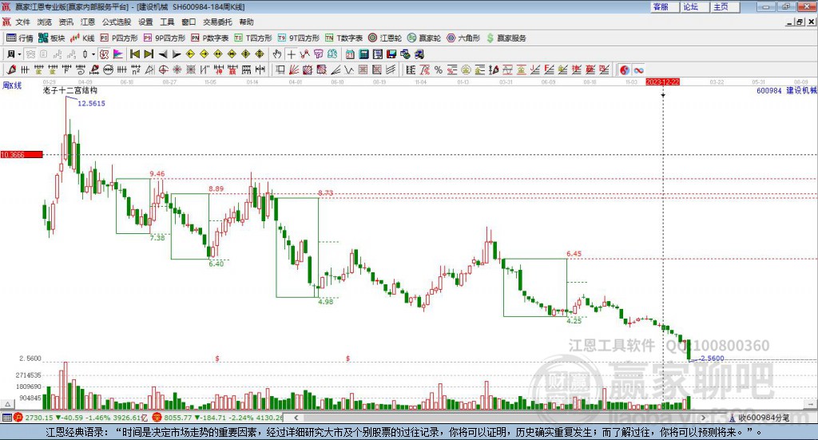Viewport: 818px width, 440px height.
Task: Jump to the first bar
Action: tap(135, 54)
